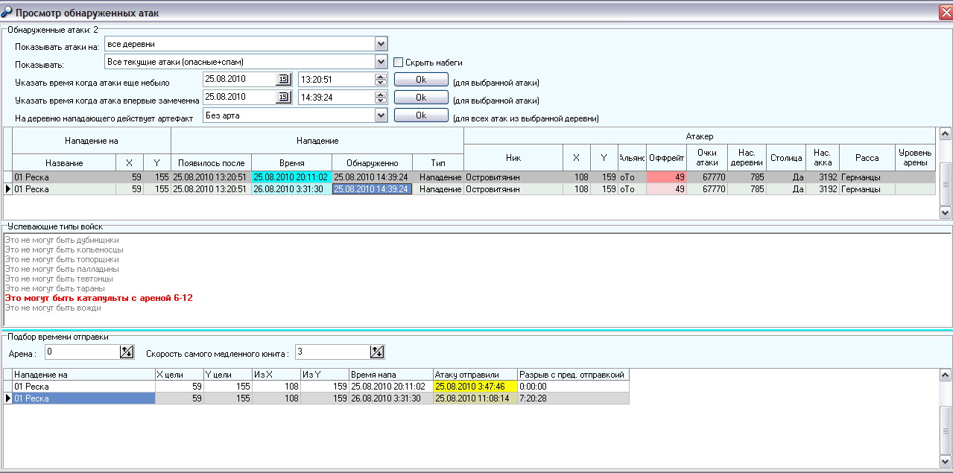This screenshot has height=473, width=953.
Task: Click the Уровень арены column header
Action: click(x=915, y=157)
